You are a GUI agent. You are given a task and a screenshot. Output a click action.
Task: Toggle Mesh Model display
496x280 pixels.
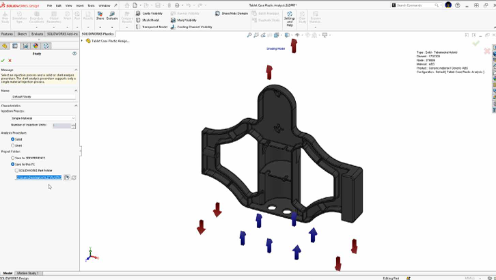[x=148, y=20]
